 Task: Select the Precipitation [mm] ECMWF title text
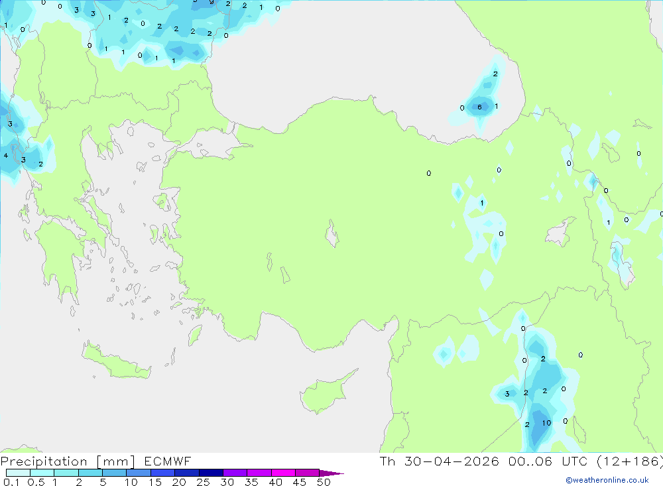pos(95,461)
